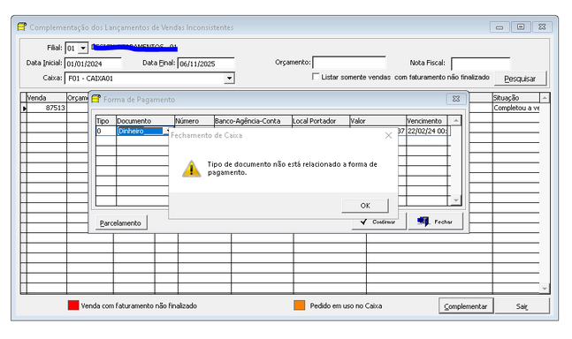Click the yellow warning triangle icon
Image resolution: width=572 pixels, height=339 pixels.
pyautogui.click(x=191, y=169)
